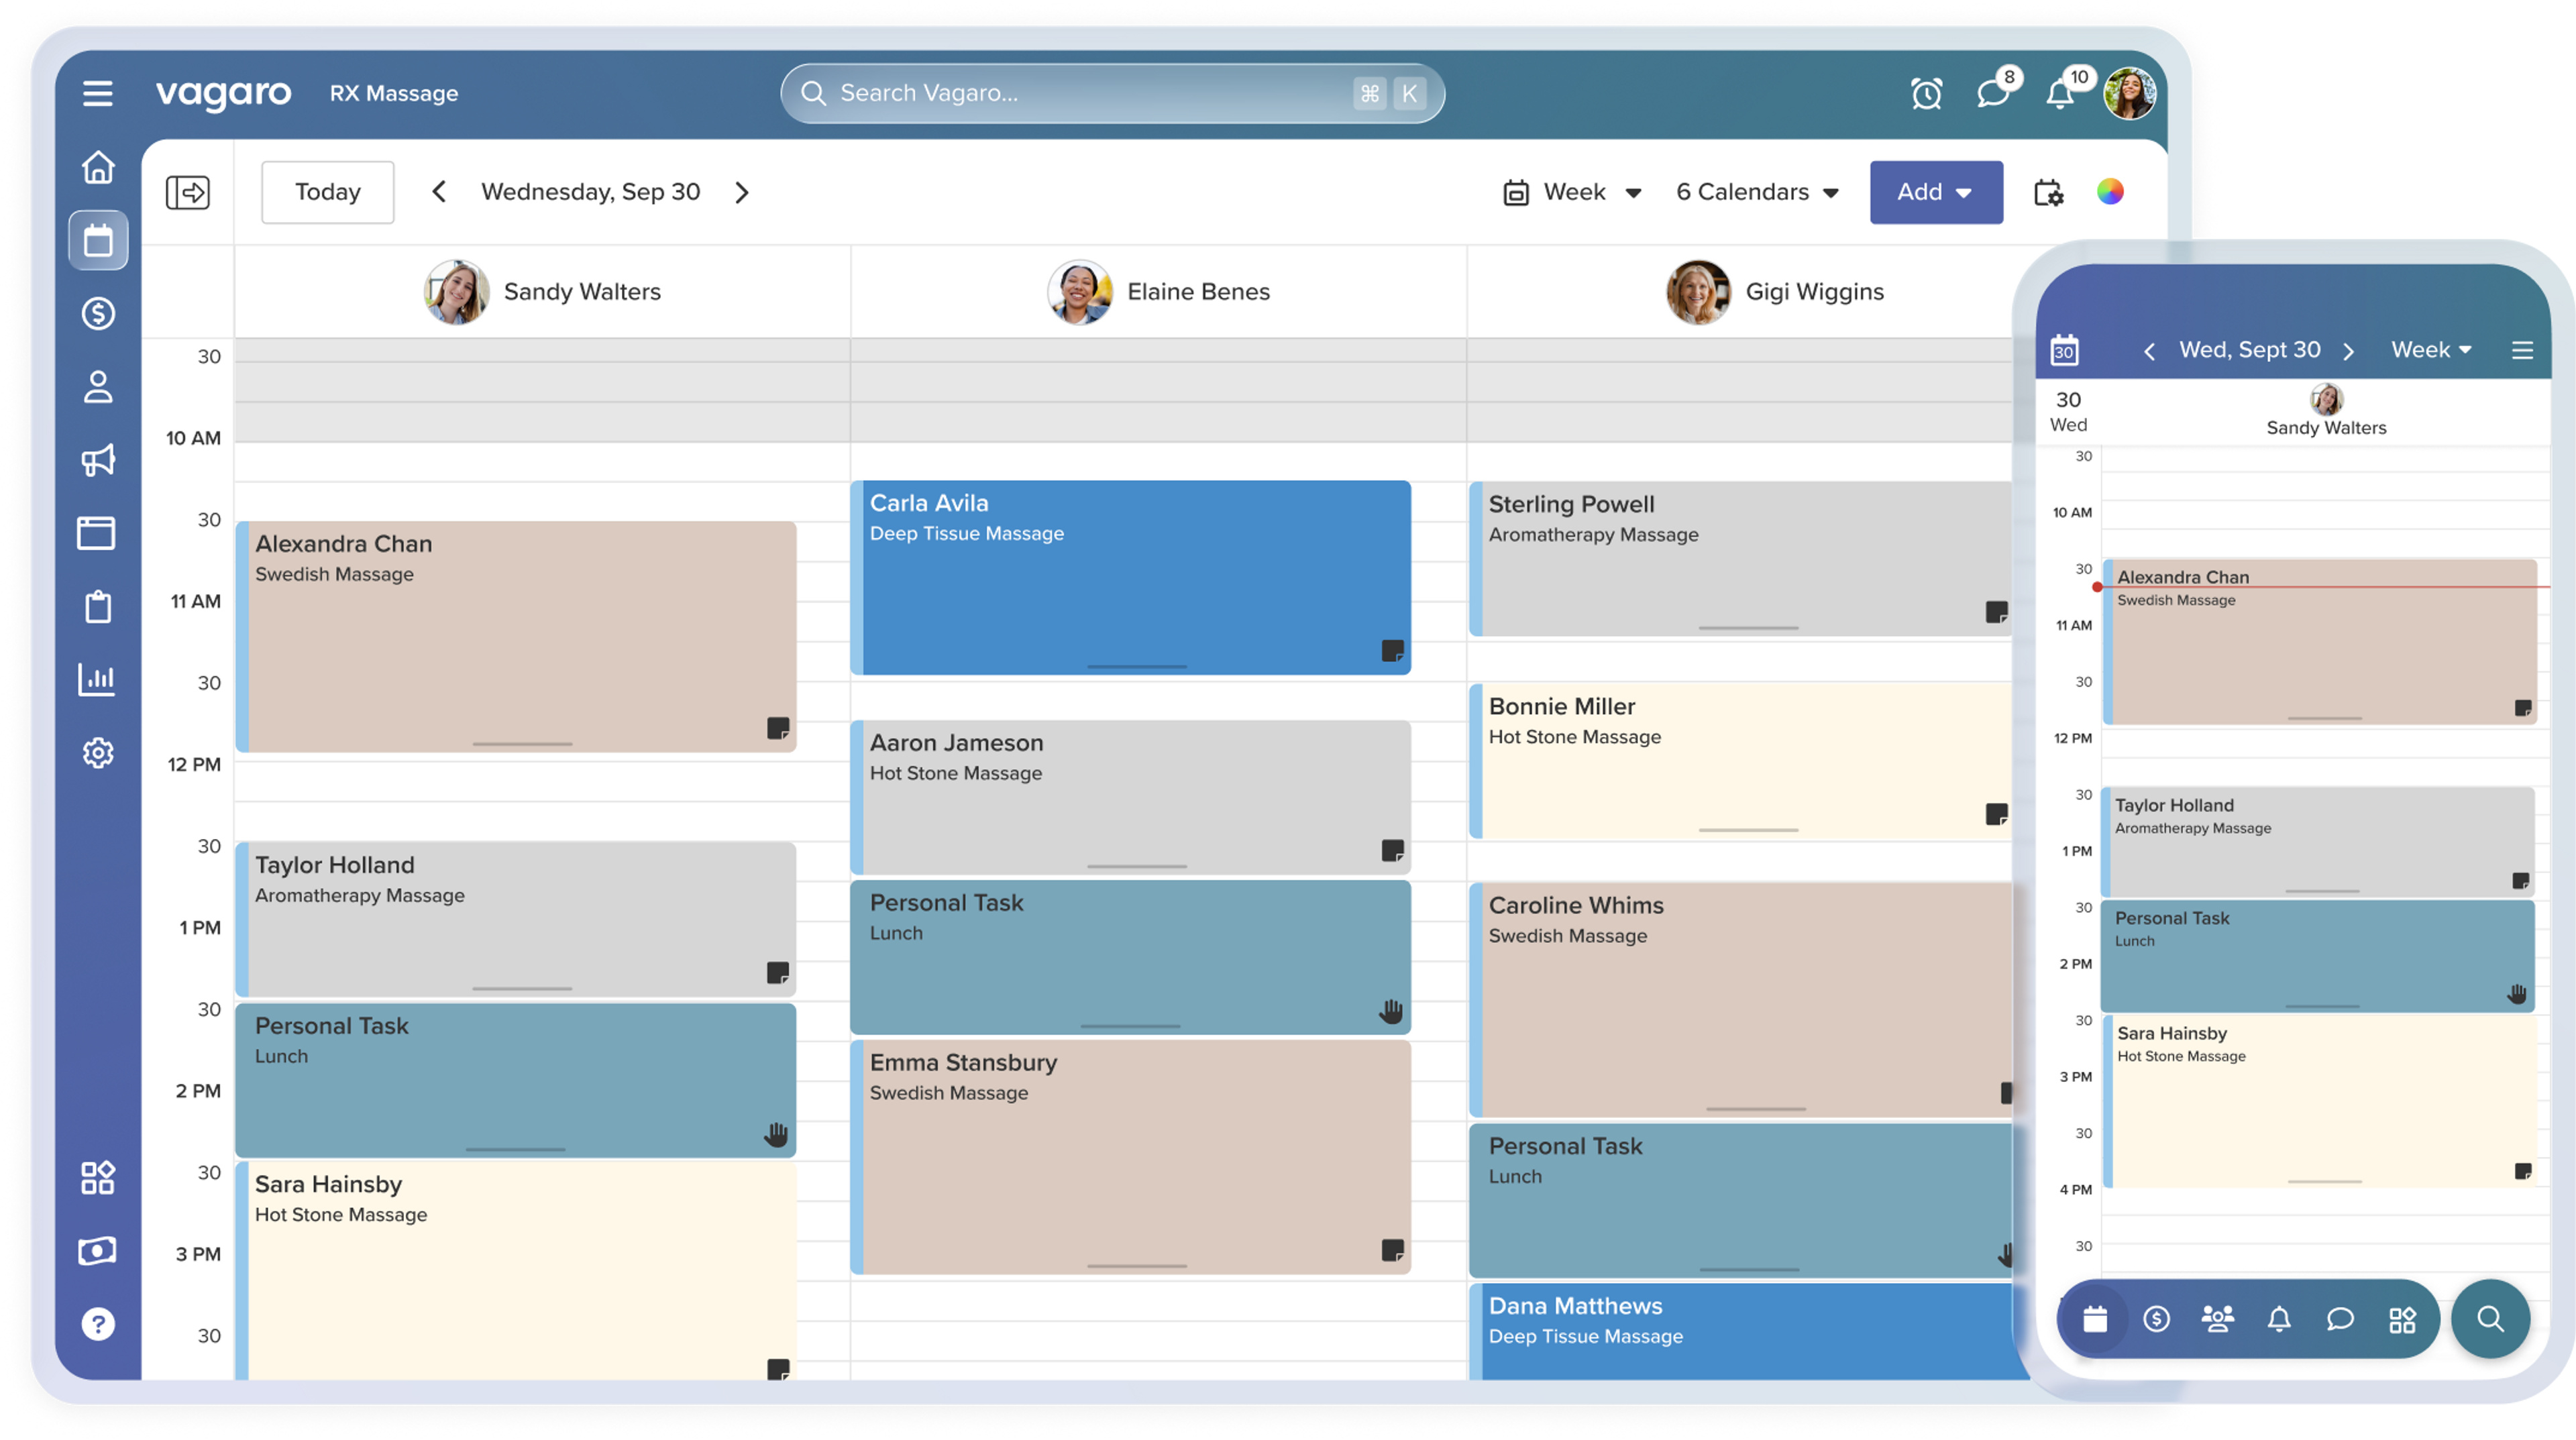Tap the mobile search button
The width and height of the screenshot is (2576, 1440).
tap(2490, 1319)
